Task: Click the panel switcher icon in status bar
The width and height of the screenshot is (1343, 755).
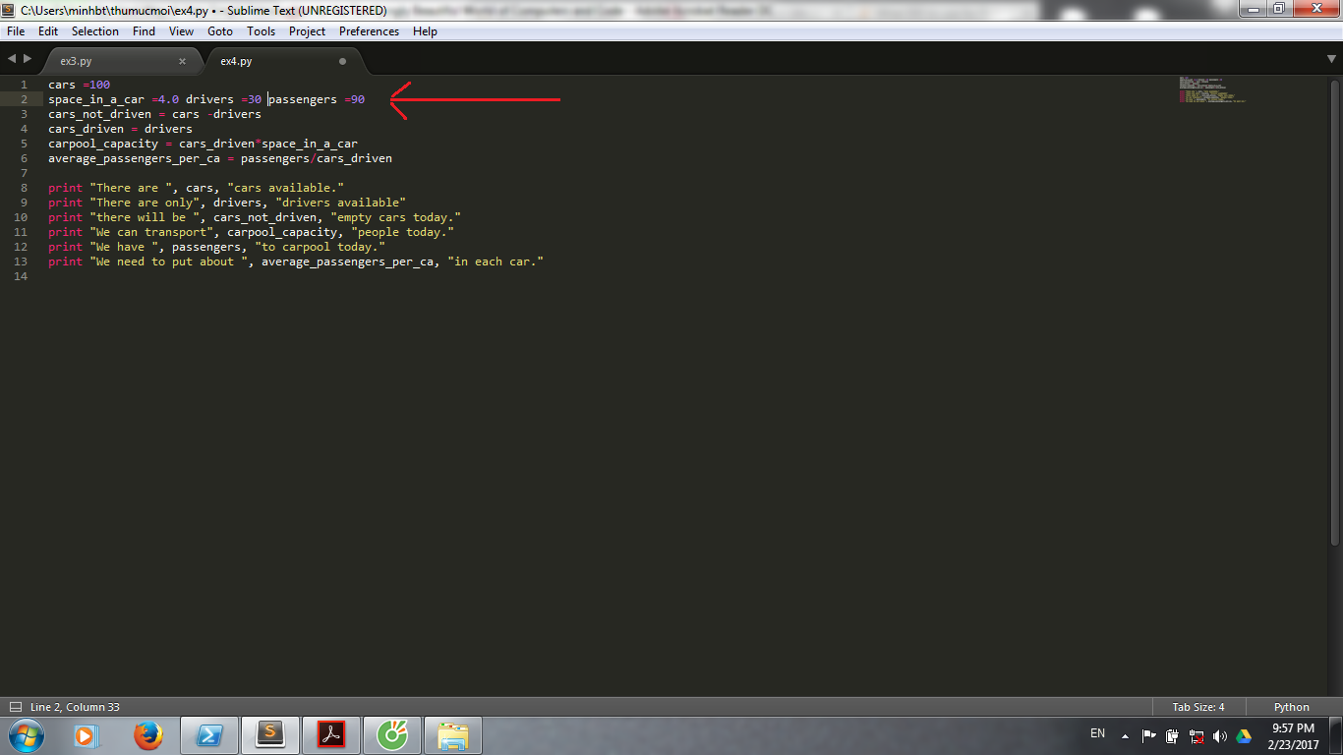Action: tap(16, 707)
